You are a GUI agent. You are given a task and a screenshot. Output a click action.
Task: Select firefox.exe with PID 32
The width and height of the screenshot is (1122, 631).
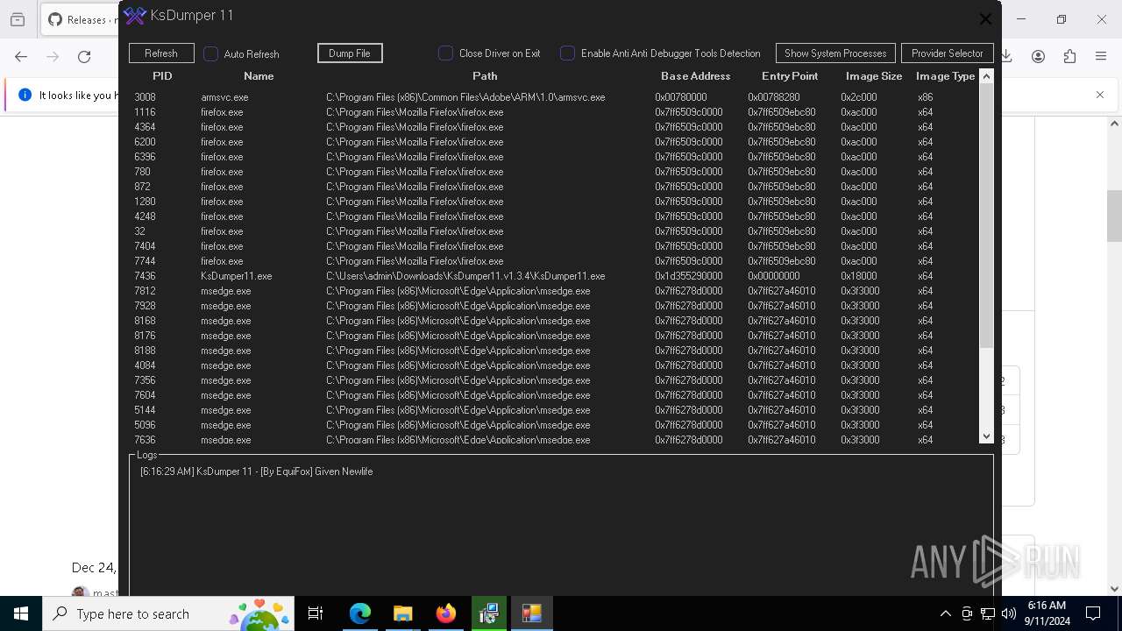552,231
